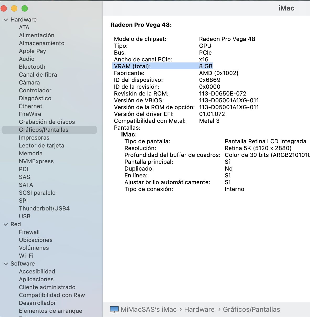
Task: Select Thunderbolt/USB4 in the sidebar
Action: [x=44, y=208]
